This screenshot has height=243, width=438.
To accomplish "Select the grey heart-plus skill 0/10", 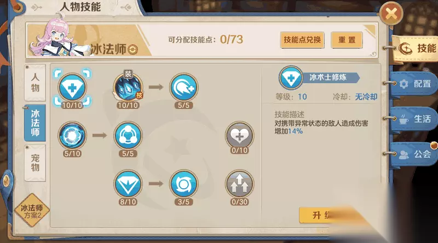I will coord(239,136).
